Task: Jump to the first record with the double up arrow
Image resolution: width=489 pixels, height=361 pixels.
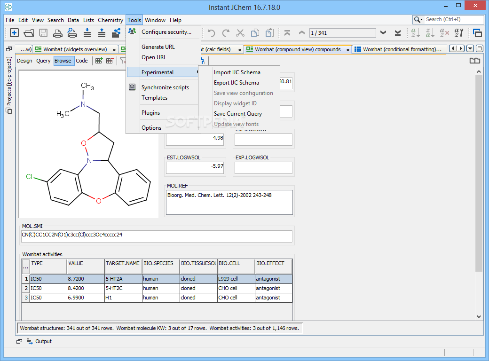Action: tap(287, 33)
